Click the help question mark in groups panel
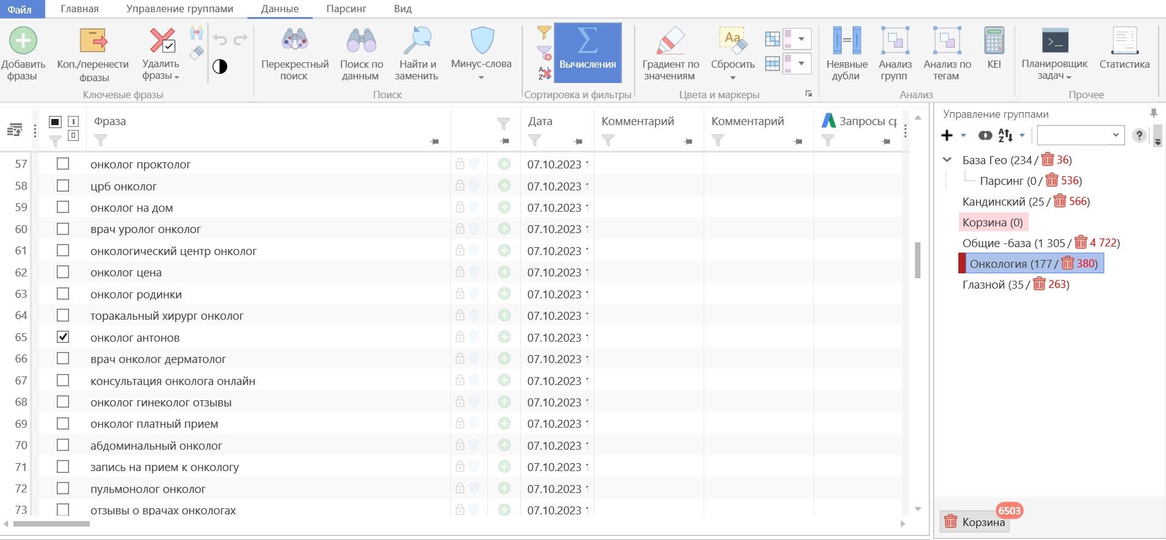This screenshot has width=1166, height=540. 1139,135
